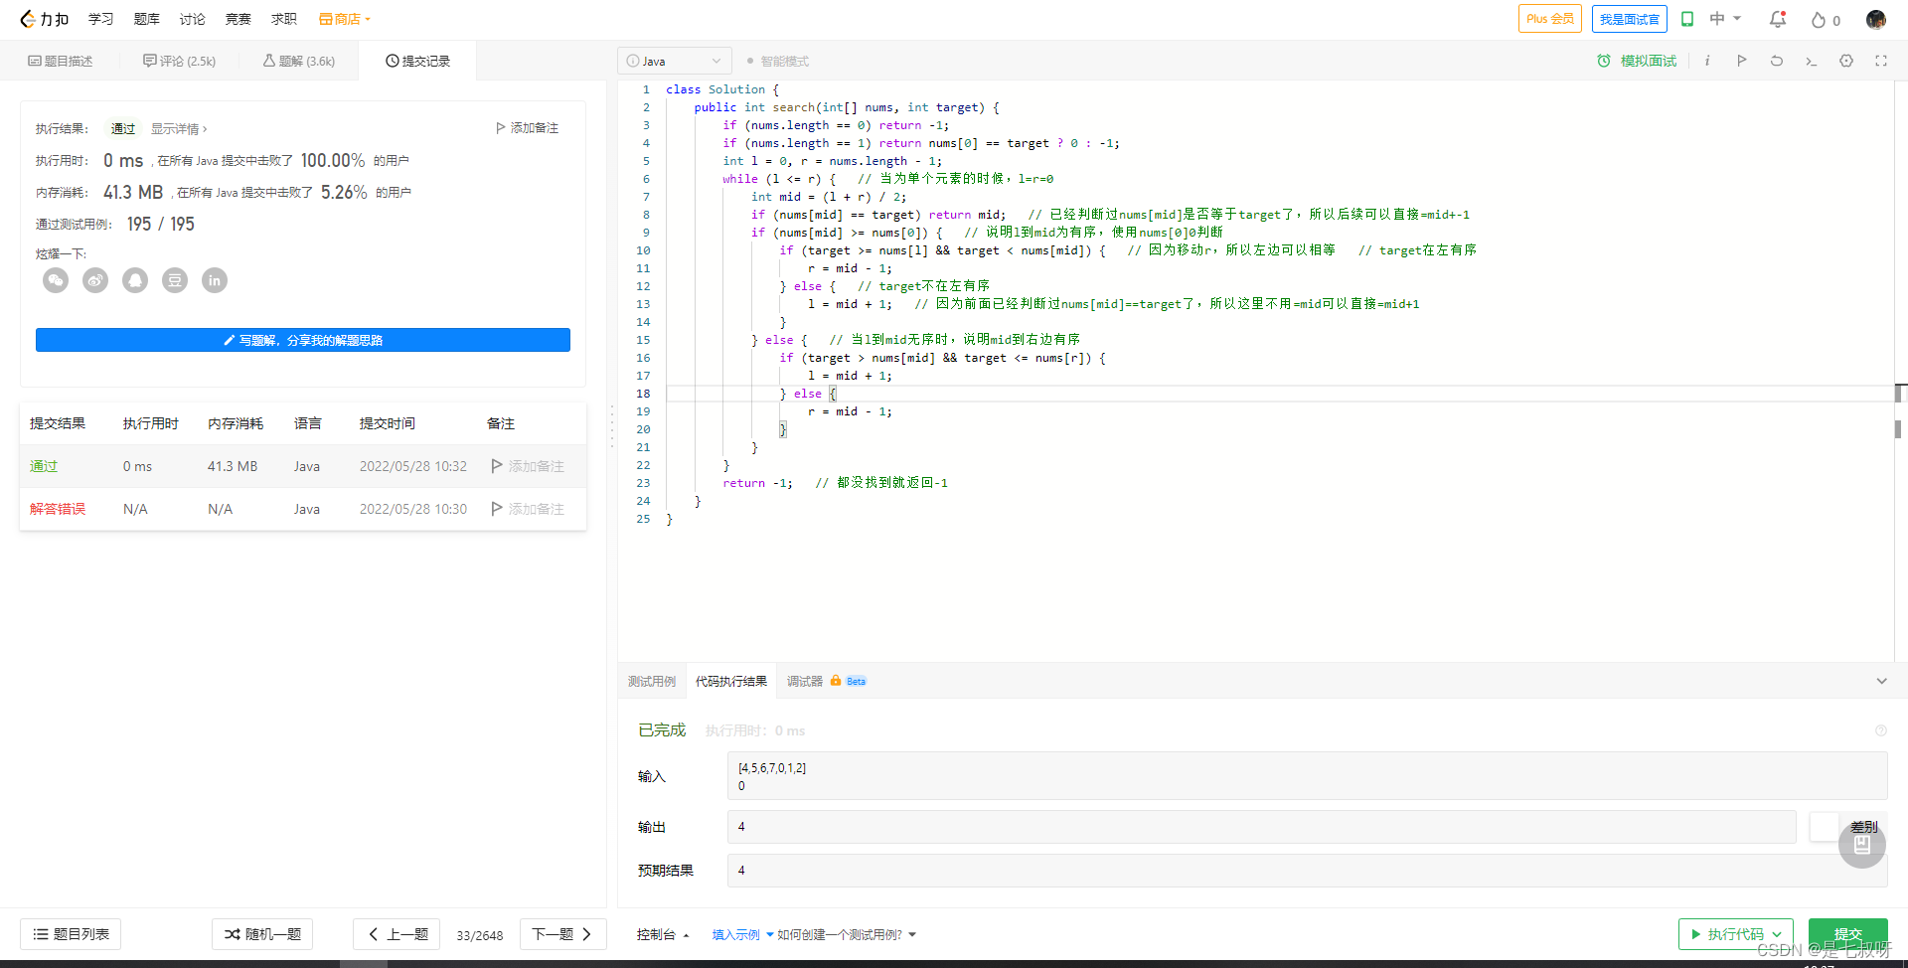Open 题目列表 problem list
The height and width of the screenshot is (968, 1908).
(x=71, y=934)
